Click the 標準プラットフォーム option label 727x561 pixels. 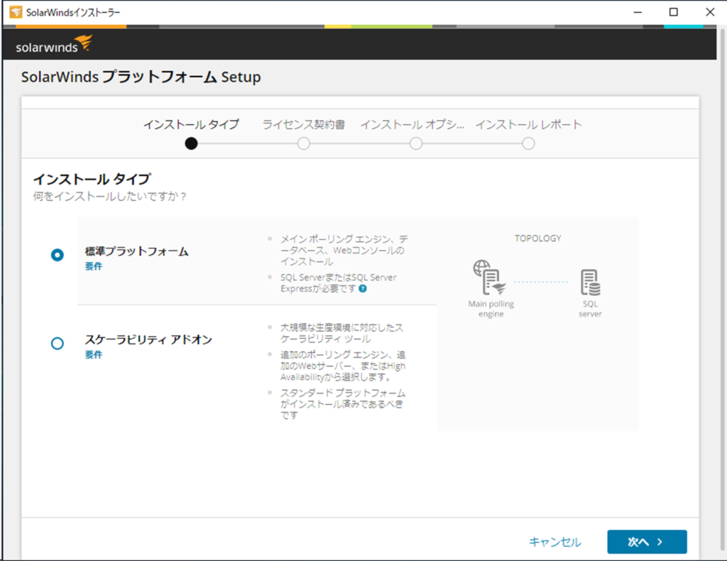click(137, 252)
